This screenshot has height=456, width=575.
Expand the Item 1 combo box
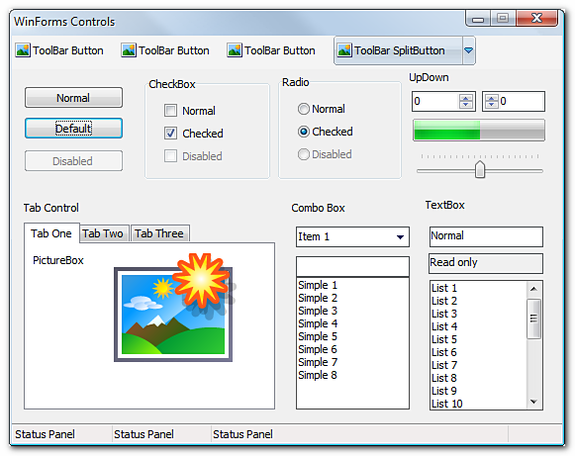click(401, 236)
